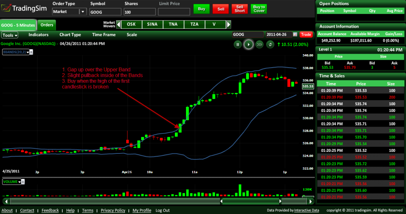Switch to the Orders tab
406x214 pixels.
tap(47, 25)
